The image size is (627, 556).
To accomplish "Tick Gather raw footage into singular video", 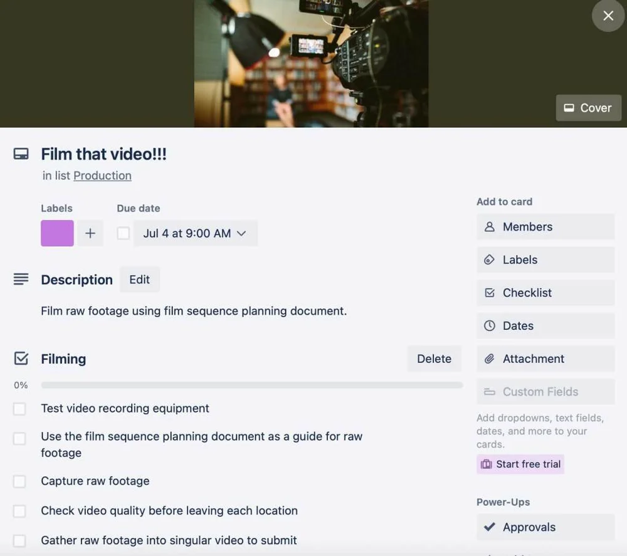I will 19,541.
